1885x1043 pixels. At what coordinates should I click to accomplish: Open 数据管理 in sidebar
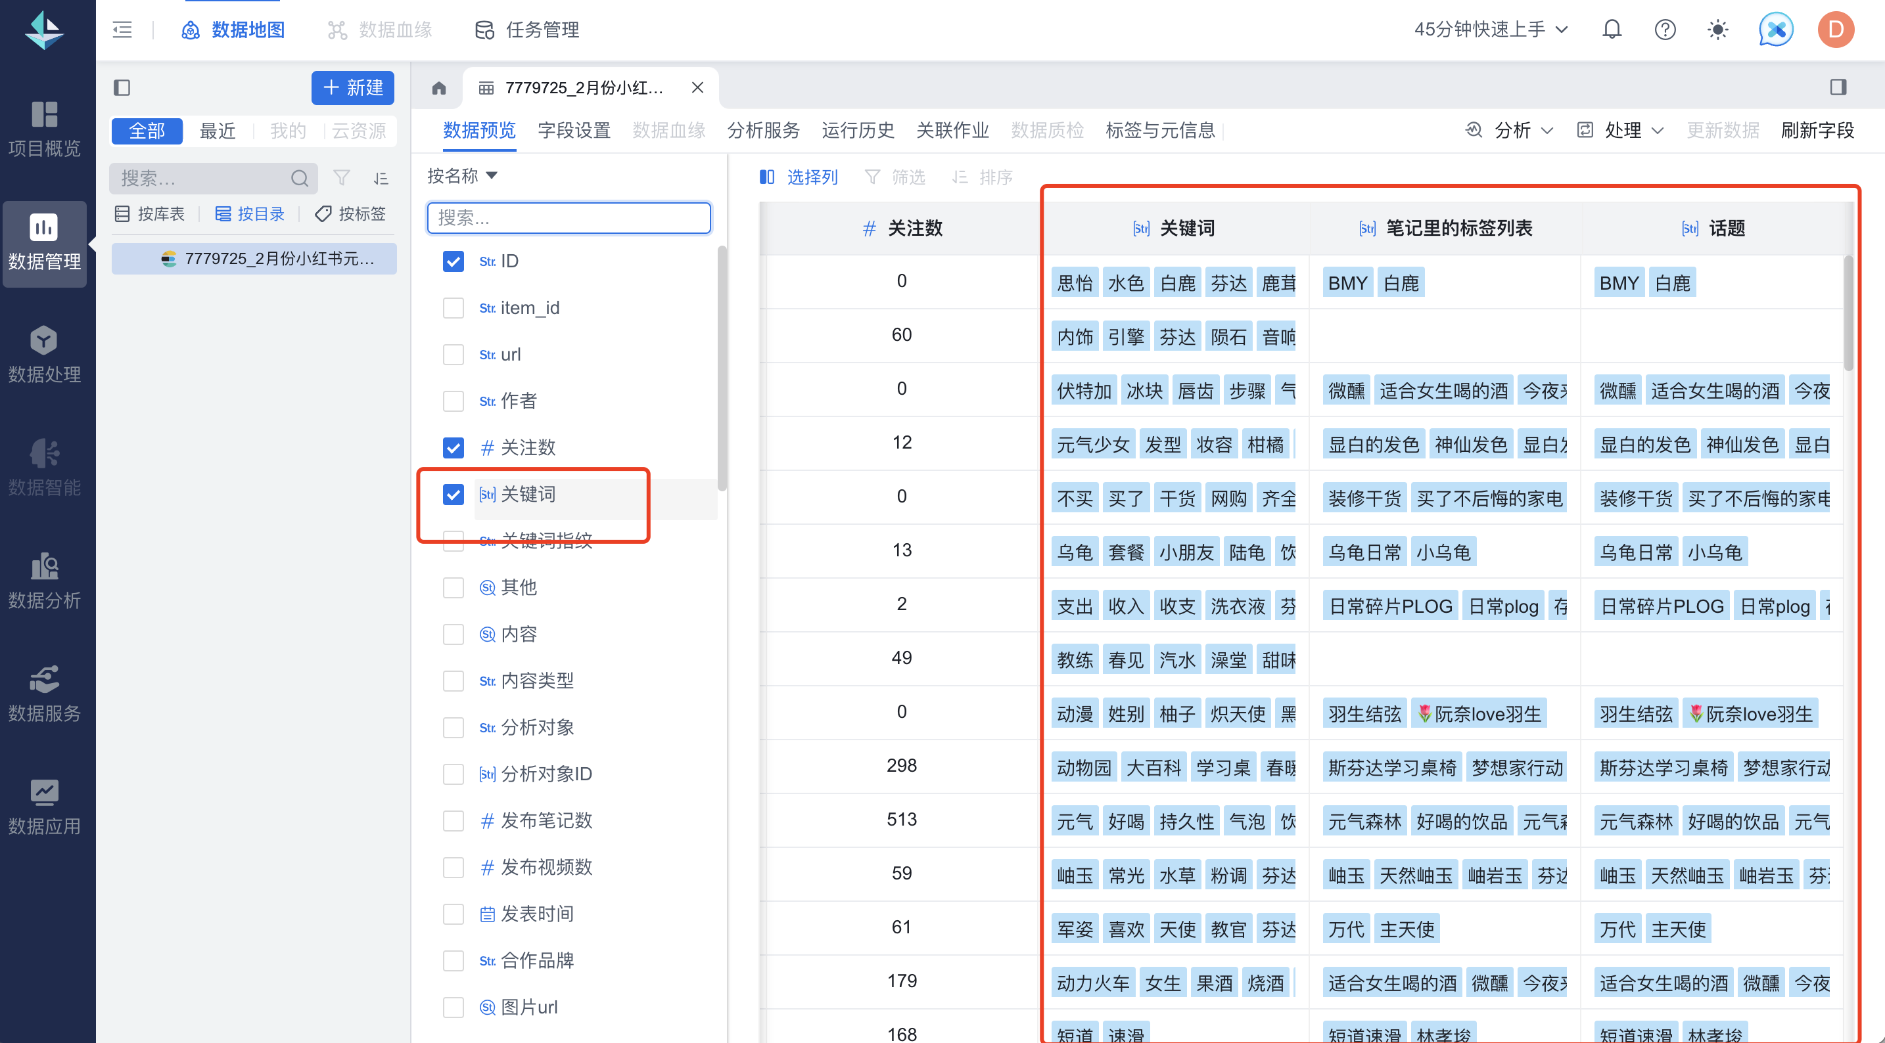45,243
